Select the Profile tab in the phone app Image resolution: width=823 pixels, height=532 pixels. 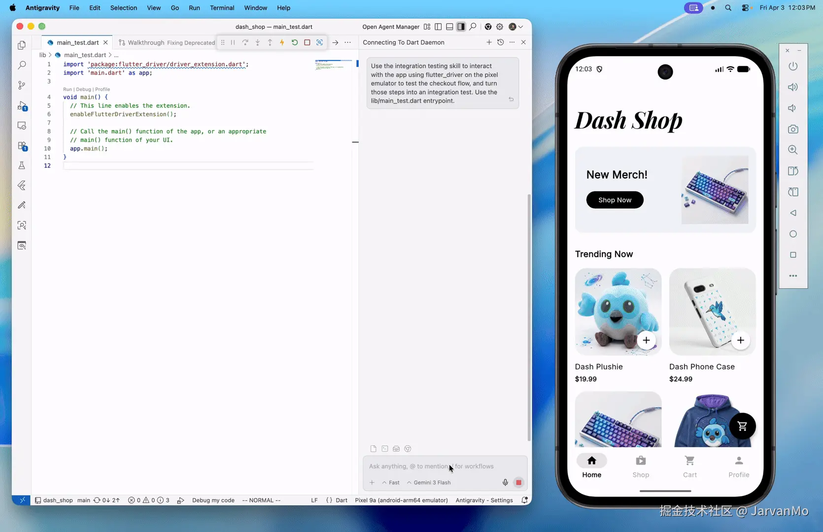pyautogui.click(x=739, y=466)
